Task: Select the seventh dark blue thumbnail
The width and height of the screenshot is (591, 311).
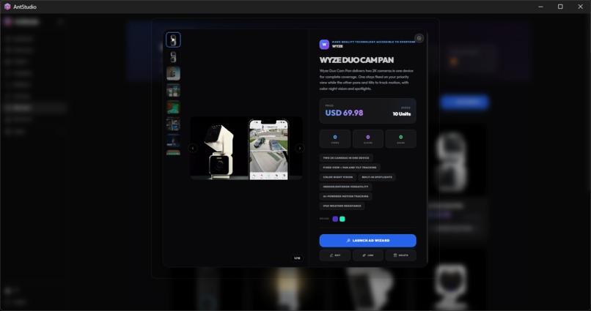Action: [173, 140]
